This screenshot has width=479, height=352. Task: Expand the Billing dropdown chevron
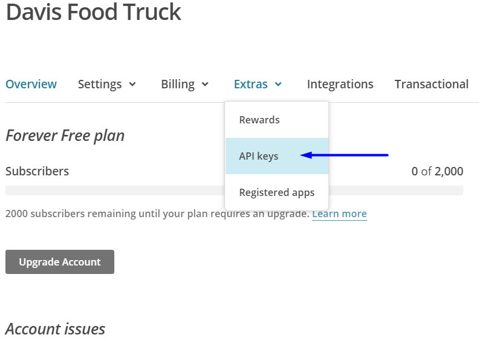205,84
